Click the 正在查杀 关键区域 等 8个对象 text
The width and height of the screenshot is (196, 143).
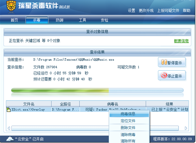coord(34,41)
